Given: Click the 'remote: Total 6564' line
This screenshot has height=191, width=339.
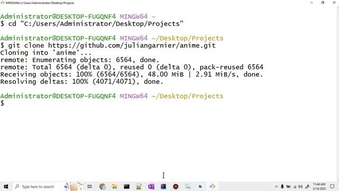Looking at the screenshot, I should [x=132, y=67].
